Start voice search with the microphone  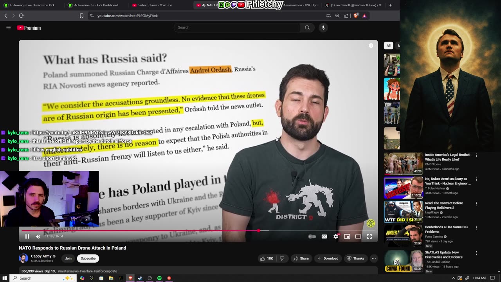click(323, 27)
